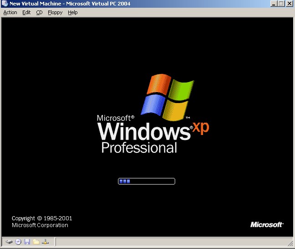Click the 'Professional' edition text
295x249 pixels.
(x=139, y=148)
